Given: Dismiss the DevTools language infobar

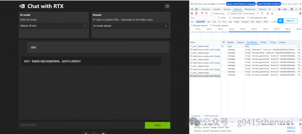Looking at the screenshot, I should 300,4.
